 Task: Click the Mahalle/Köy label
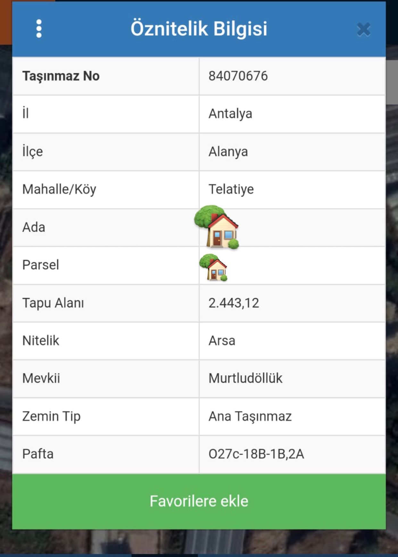click(x=59, y=189)
